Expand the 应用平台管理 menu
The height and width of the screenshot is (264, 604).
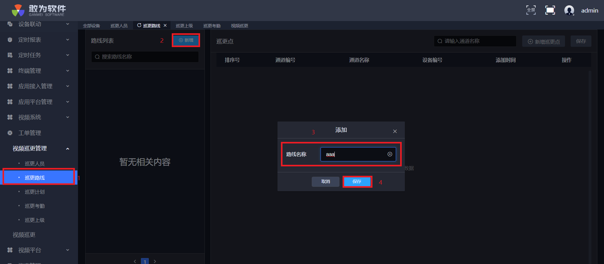[68, 102]
